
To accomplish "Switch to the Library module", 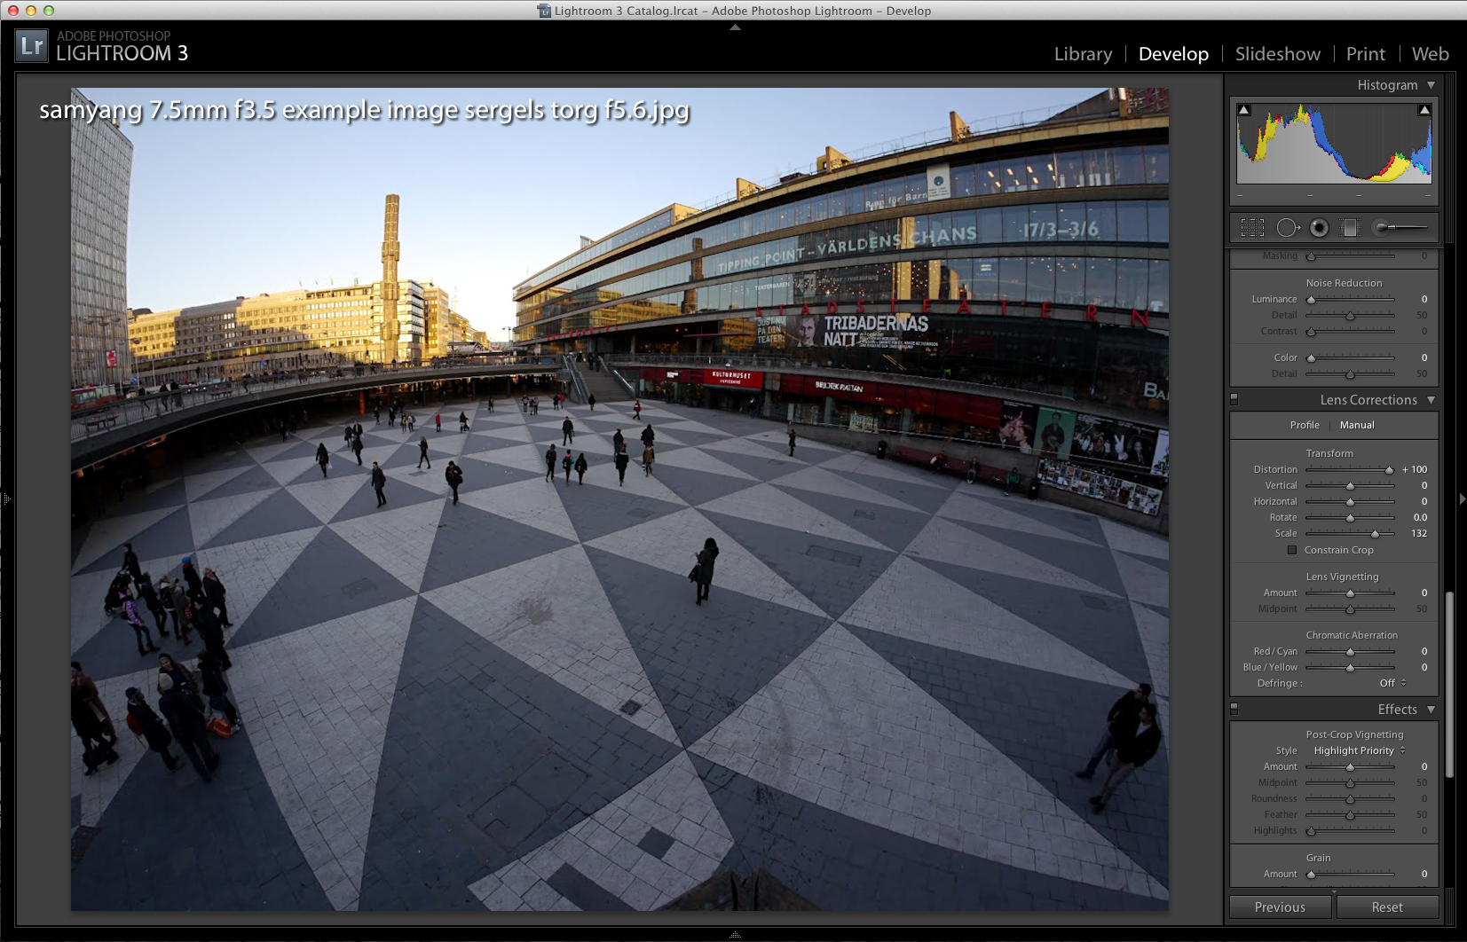I will [x=1083, y=54].
